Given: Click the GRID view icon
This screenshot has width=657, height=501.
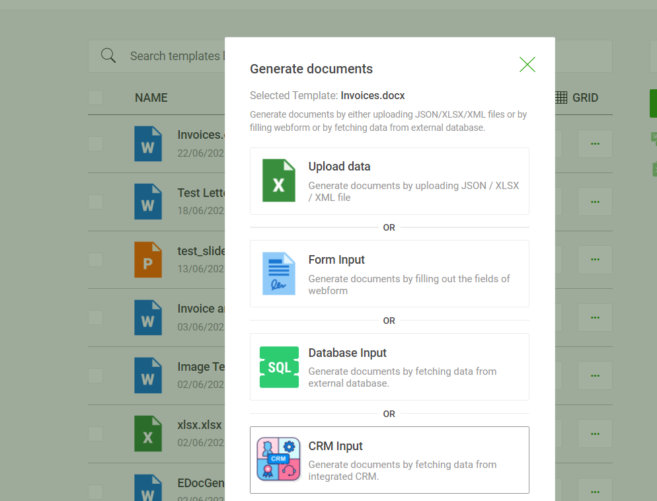Looking at the screenshot, I should (x=560, y=97).
